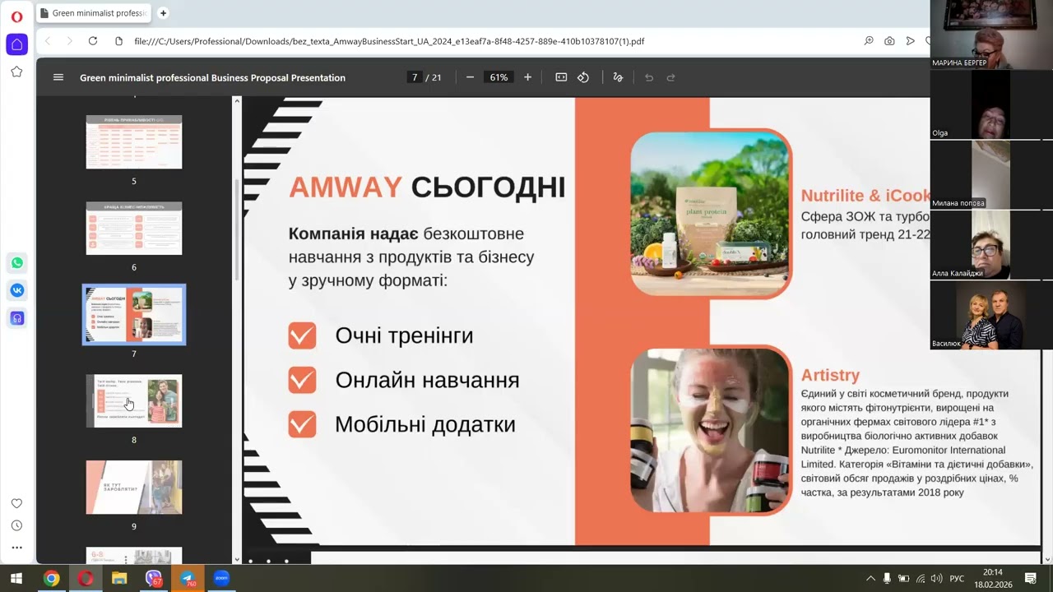This screenshot has width=1053, height=592.
Task: Reload the current page
Action: pyautogui.click(x=93, y=41)
